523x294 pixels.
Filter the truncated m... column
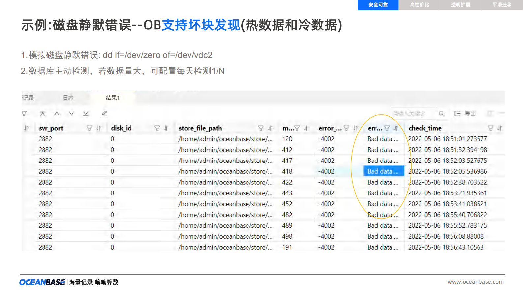pos(297,128)
